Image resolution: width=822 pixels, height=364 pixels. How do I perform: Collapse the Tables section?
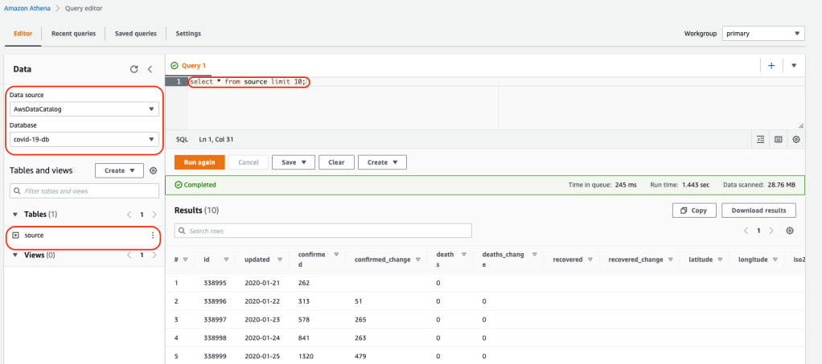pos(17,215)
